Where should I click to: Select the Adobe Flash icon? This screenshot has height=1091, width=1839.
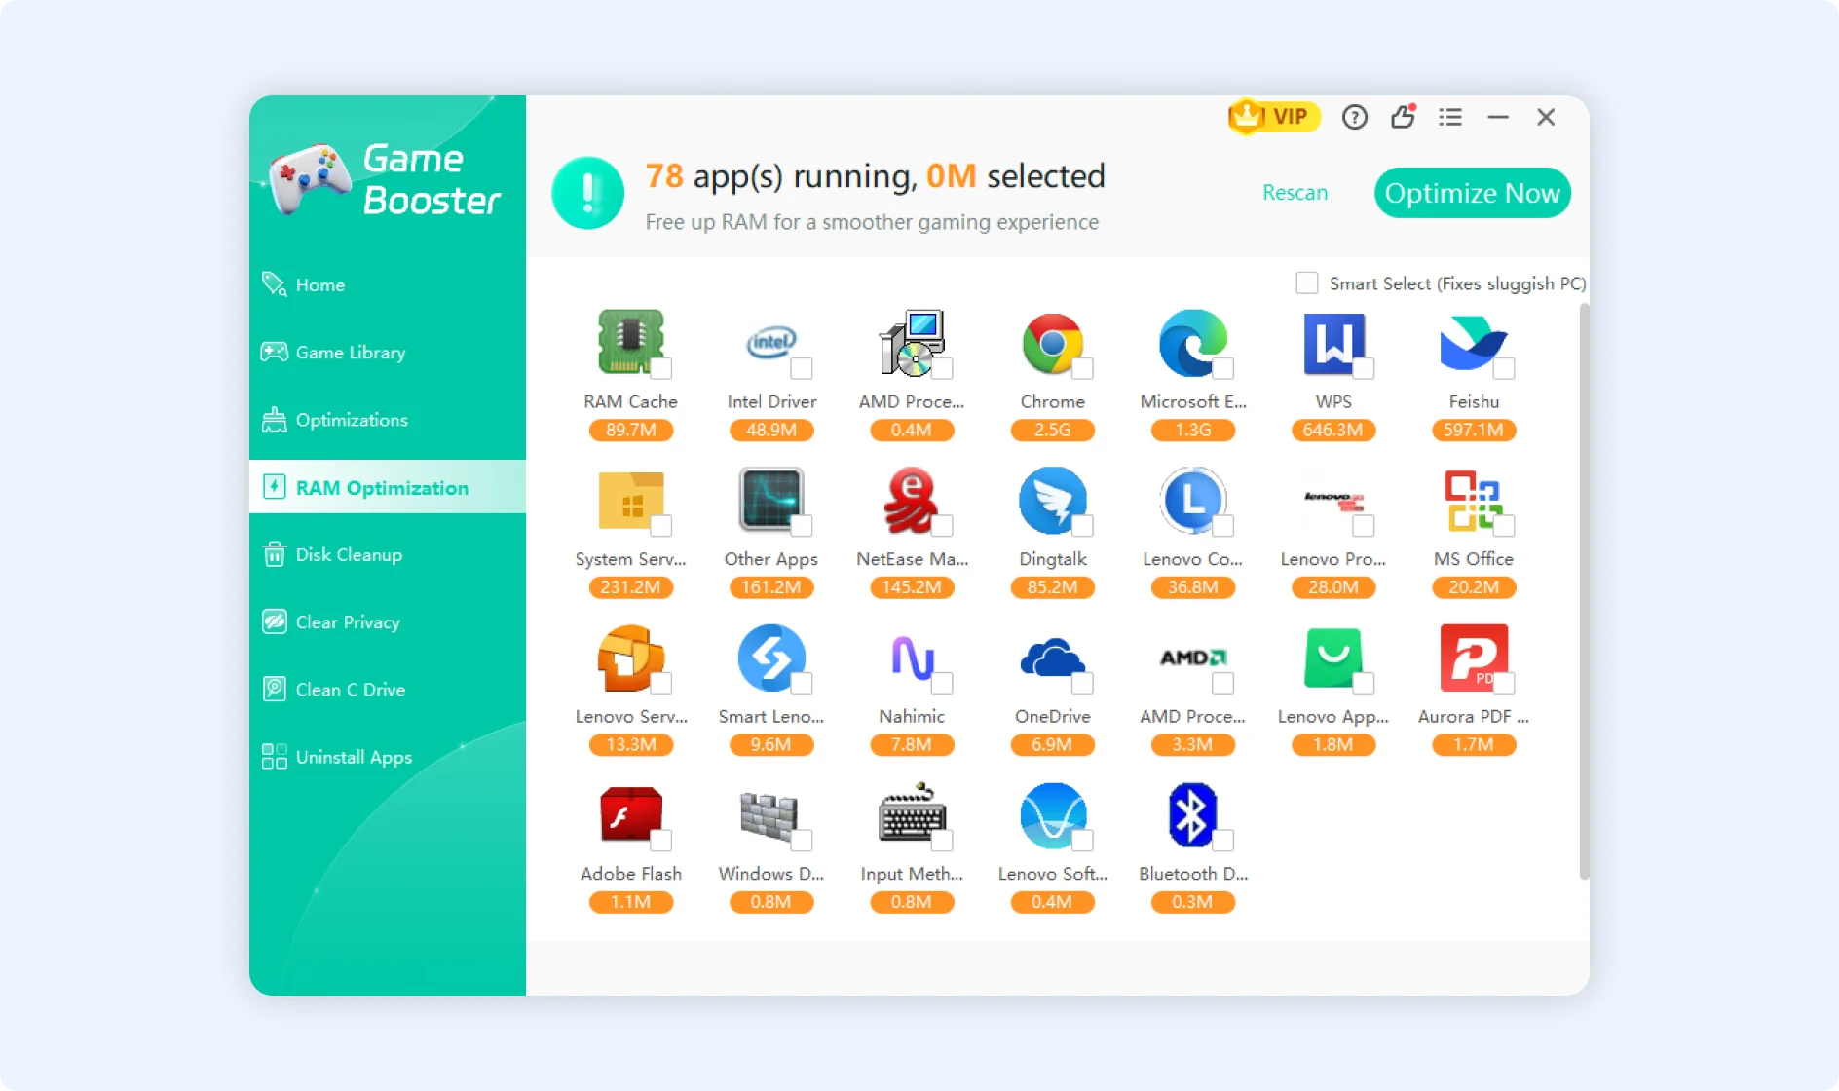630,814
